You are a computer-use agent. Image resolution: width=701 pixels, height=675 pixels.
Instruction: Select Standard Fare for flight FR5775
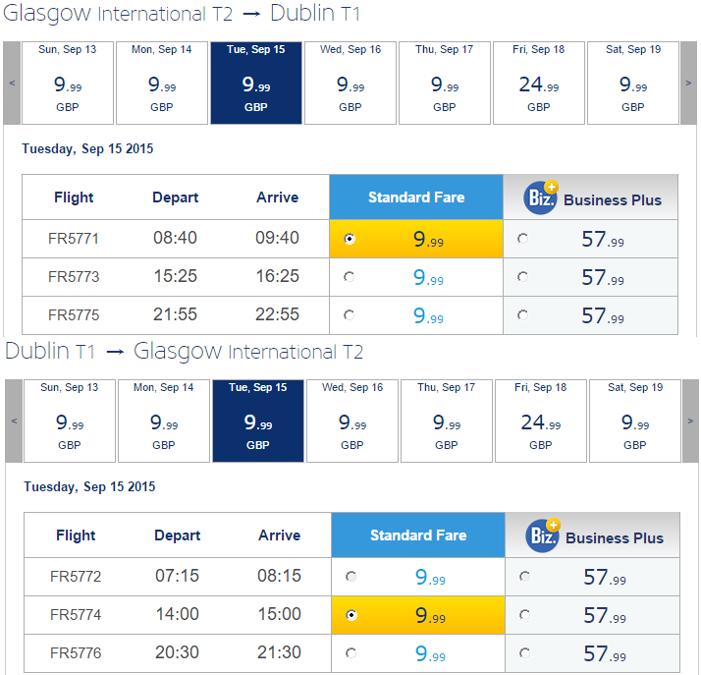(x=350, y=315)
